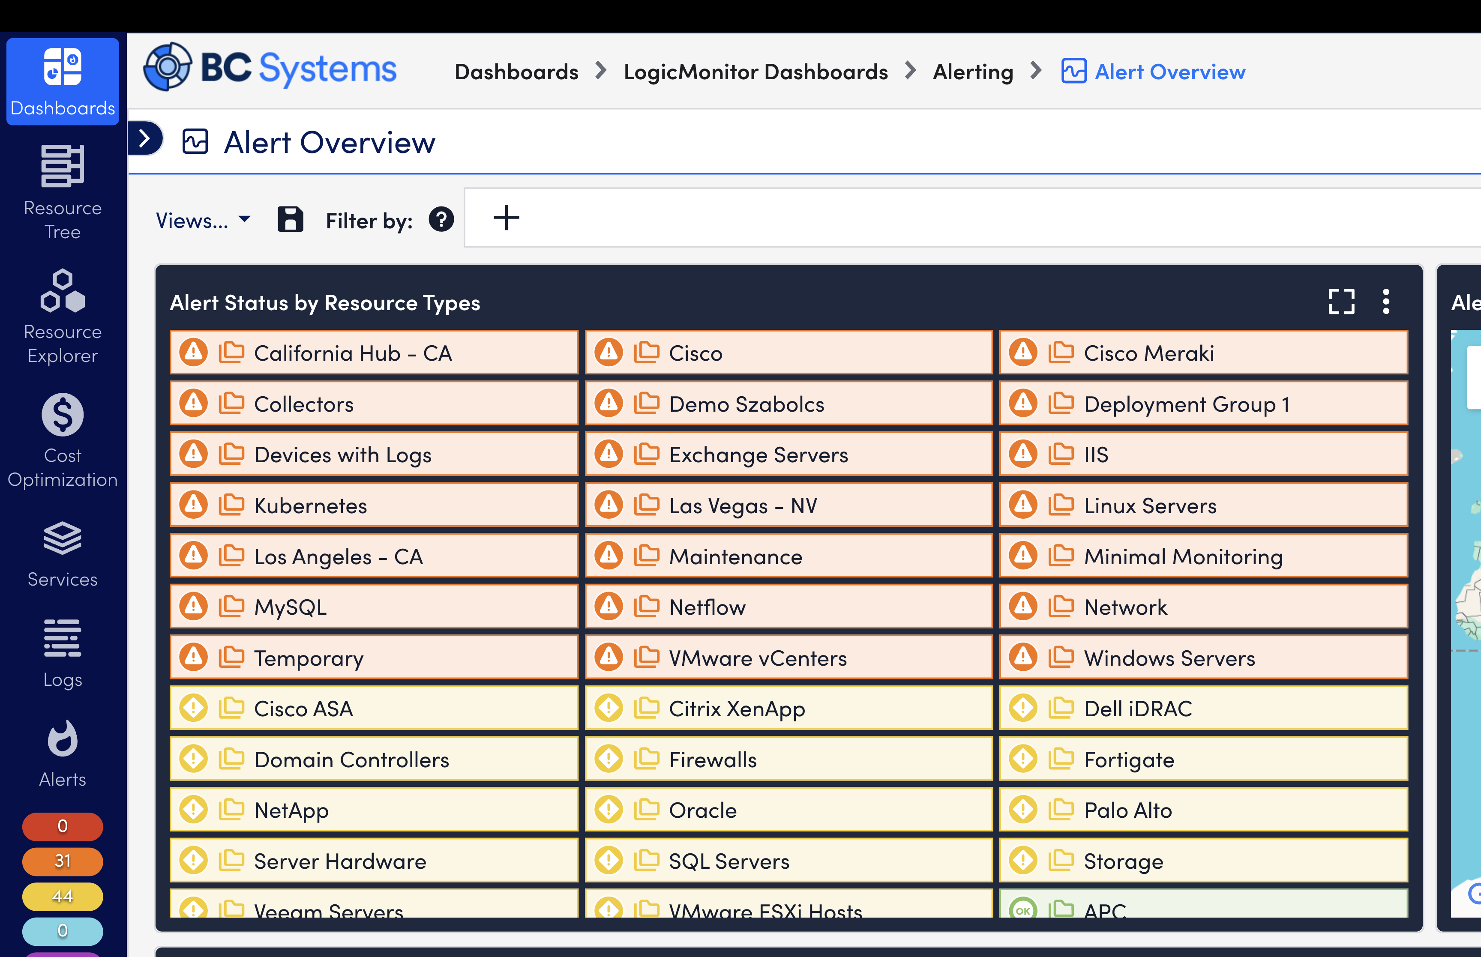Click the warning icon beside MySQL

pos(193,606)
